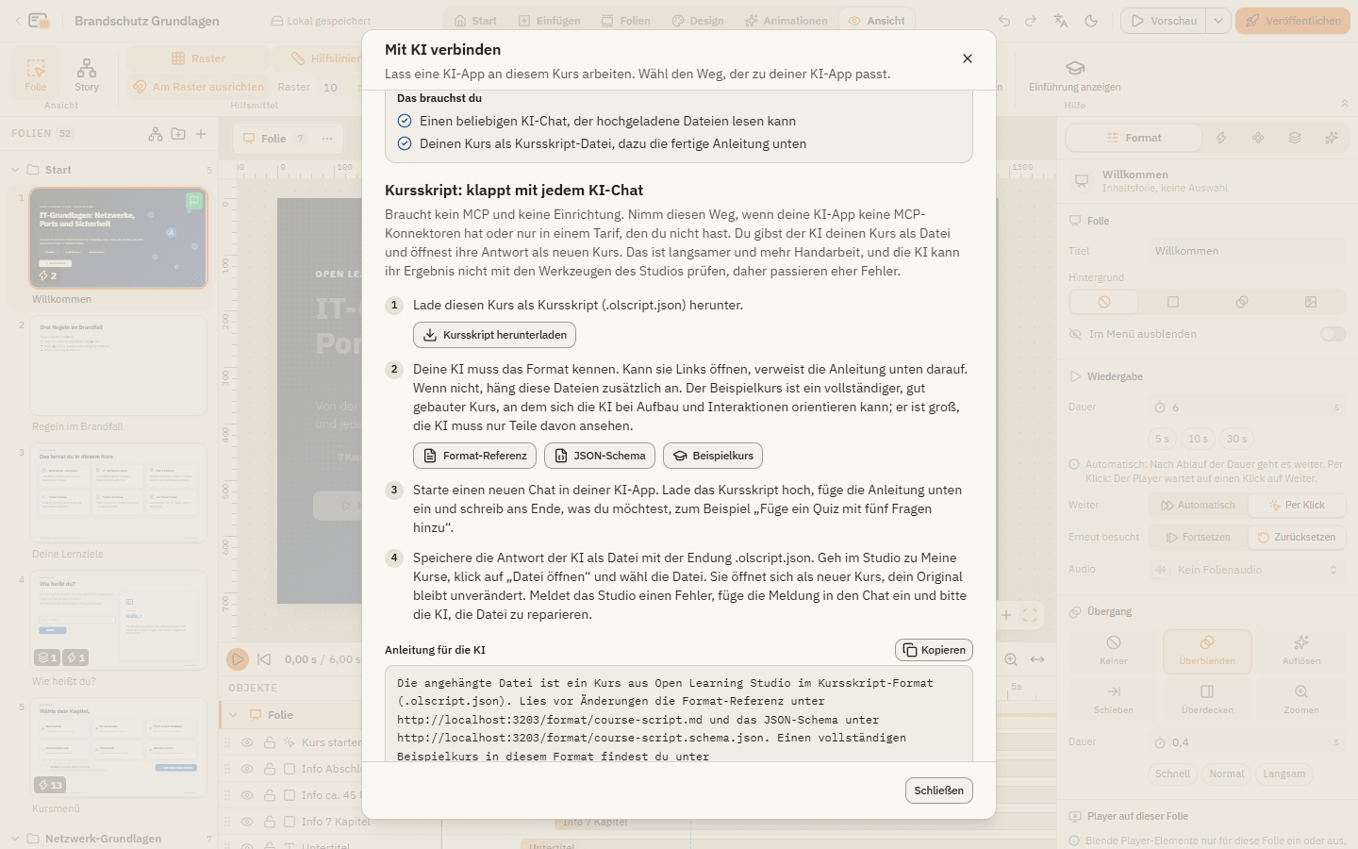This screenshot has width=1358, height=849.
Task: Select the Auflösen transition
Action: coord(1301,652)
